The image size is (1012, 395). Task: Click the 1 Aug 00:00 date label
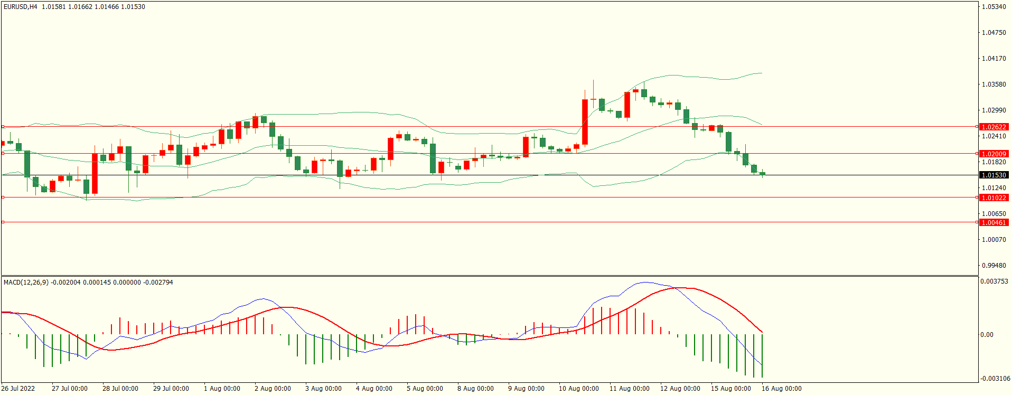(222, 389)
